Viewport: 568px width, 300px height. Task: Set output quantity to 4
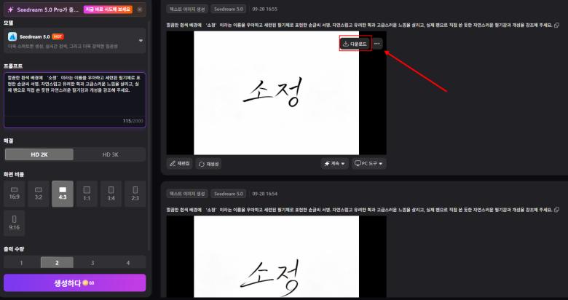coord(128,263)
